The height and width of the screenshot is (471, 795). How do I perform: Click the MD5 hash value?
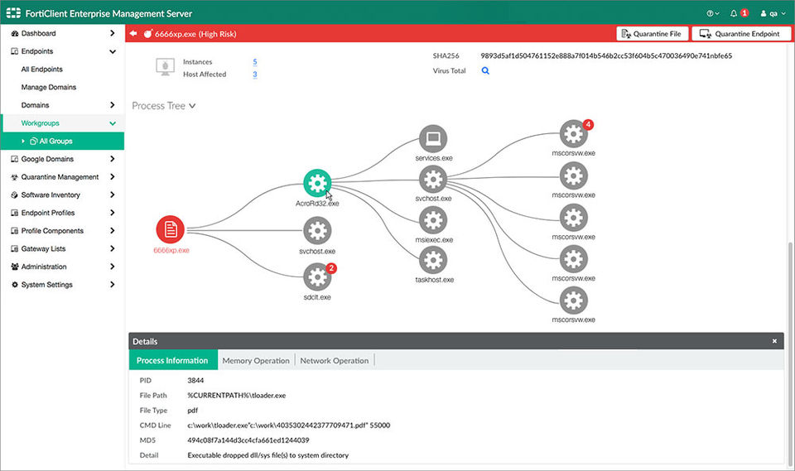pyautogui.click(x=248, y=440)
